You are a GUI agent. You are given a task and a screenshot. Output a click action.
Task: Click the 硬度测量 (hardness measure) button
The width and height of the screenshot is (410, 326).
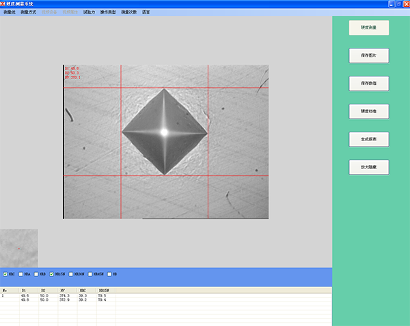click(369, 28)
